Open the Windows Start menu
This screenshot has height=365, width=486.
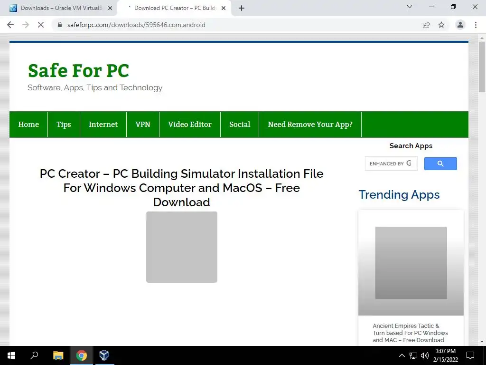coord(11,355)
